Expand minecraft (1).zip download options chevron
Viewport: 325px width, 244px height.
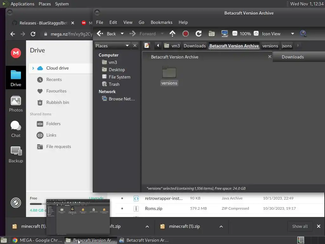(221, 226)
